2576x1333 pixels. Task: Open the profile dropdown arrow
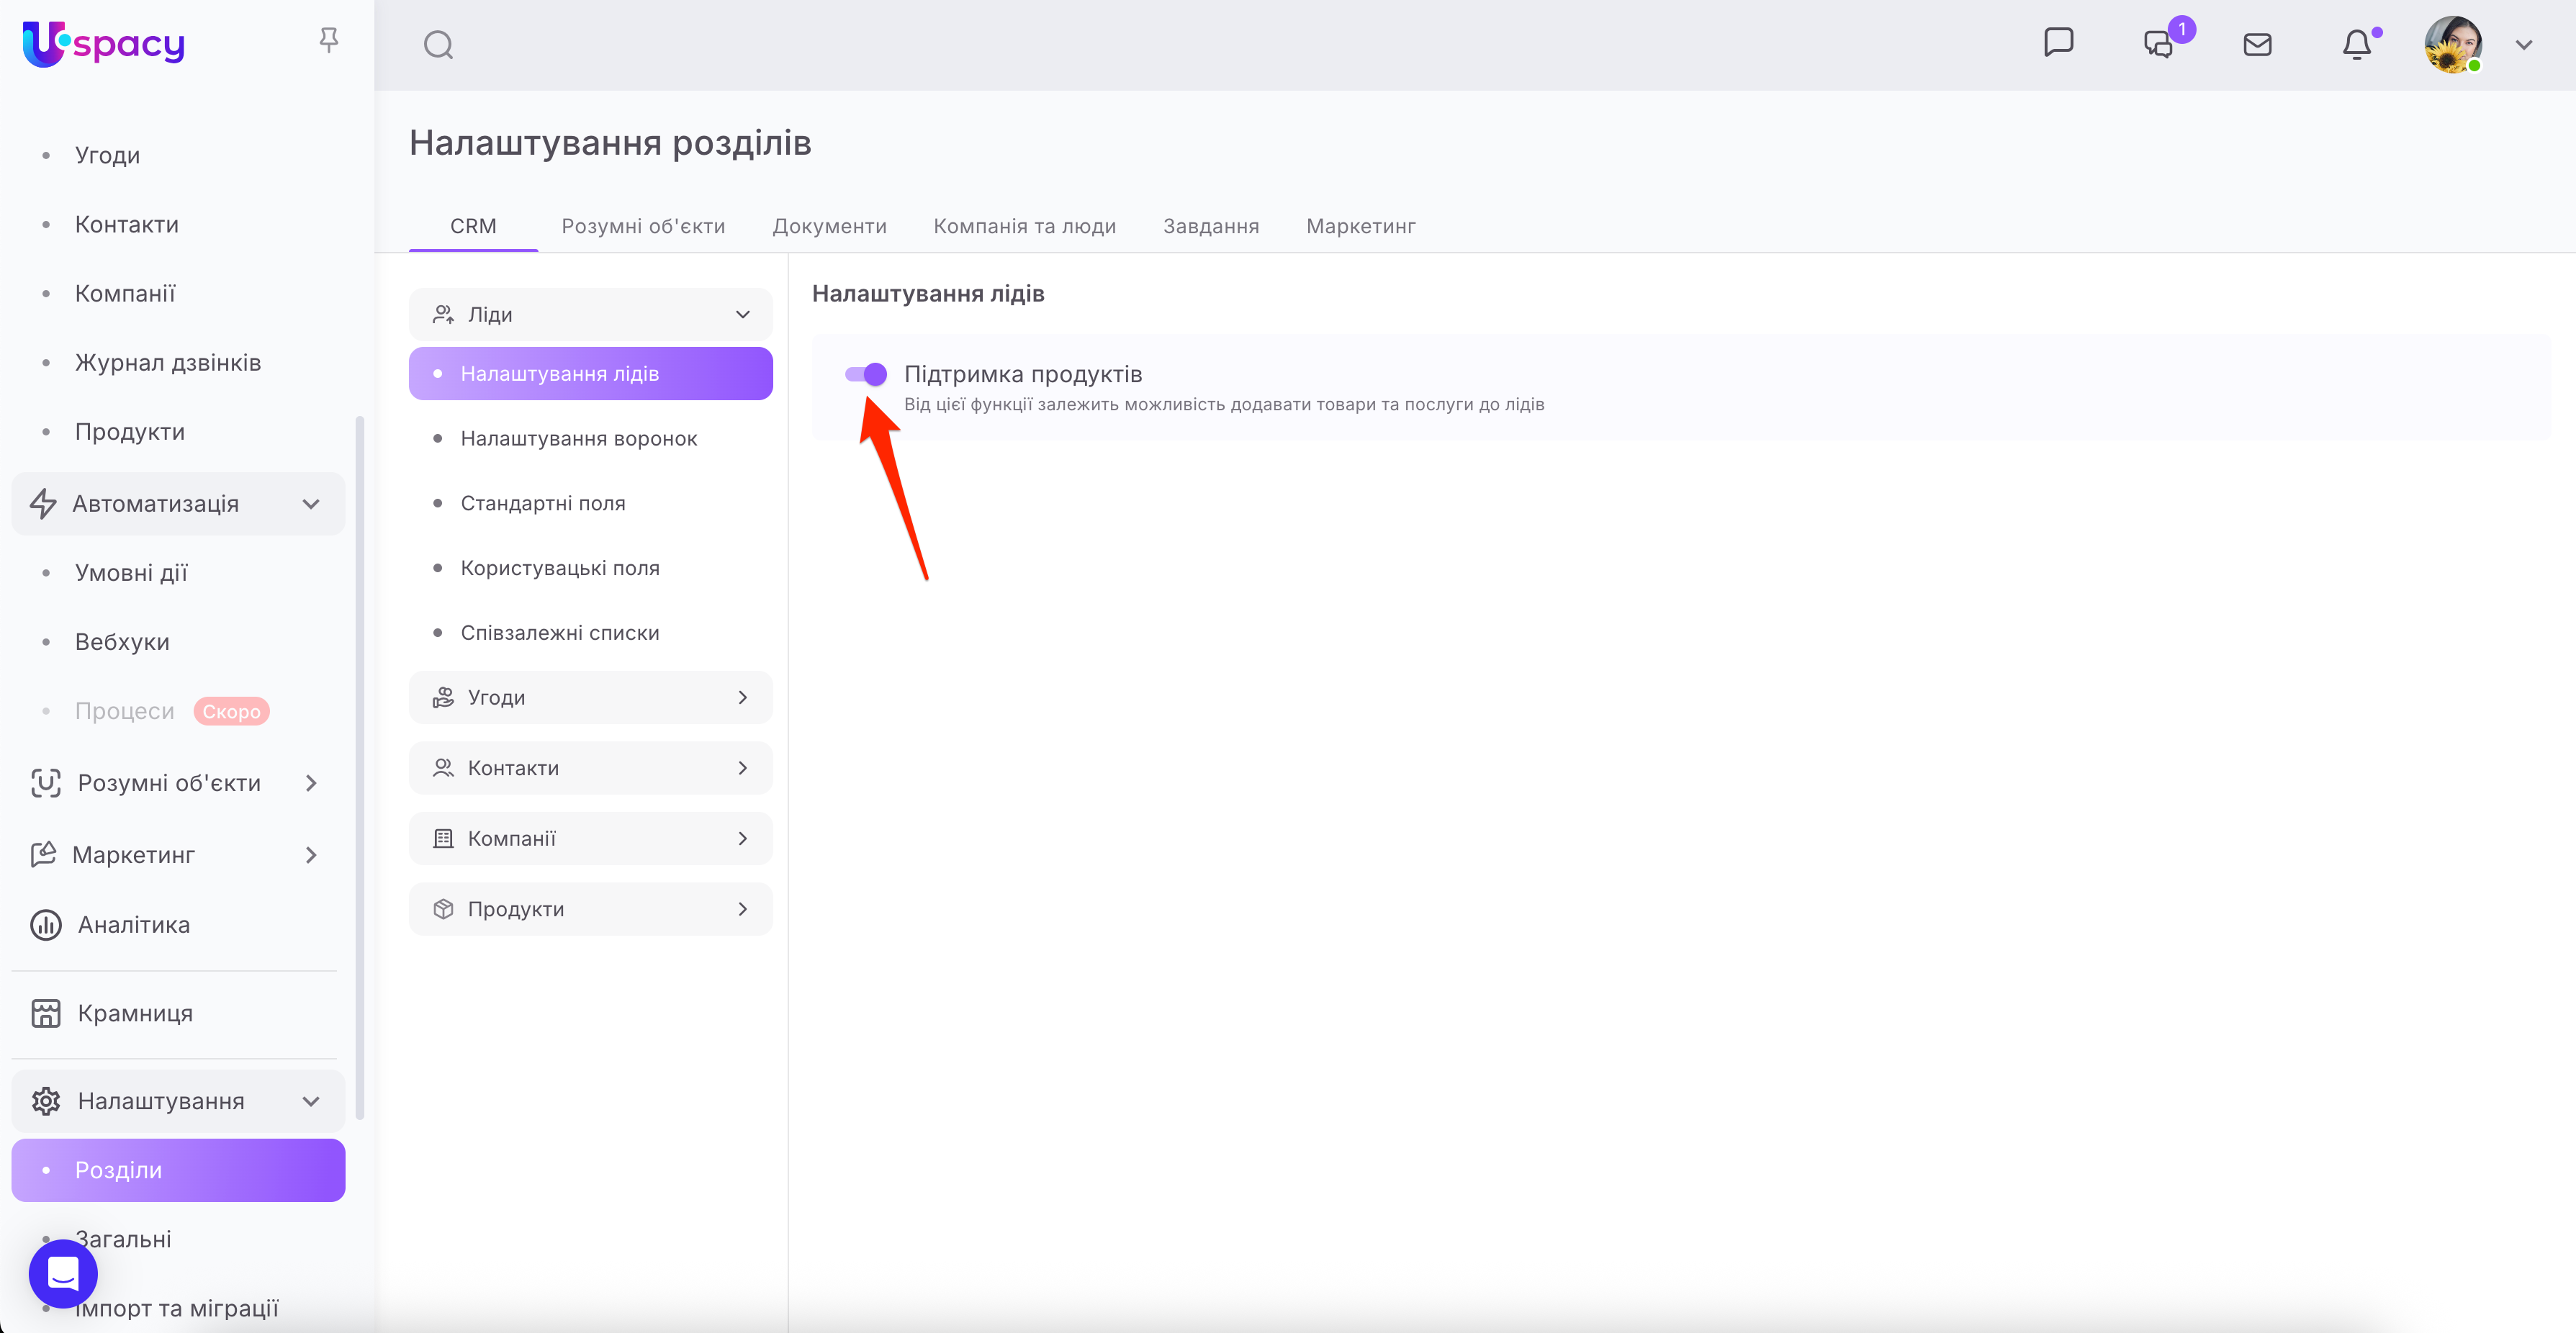pyautogui.click(x=2524, y=45)
